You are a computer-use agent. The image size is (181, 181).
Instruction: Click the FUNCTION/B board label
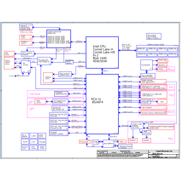[35, 94]
